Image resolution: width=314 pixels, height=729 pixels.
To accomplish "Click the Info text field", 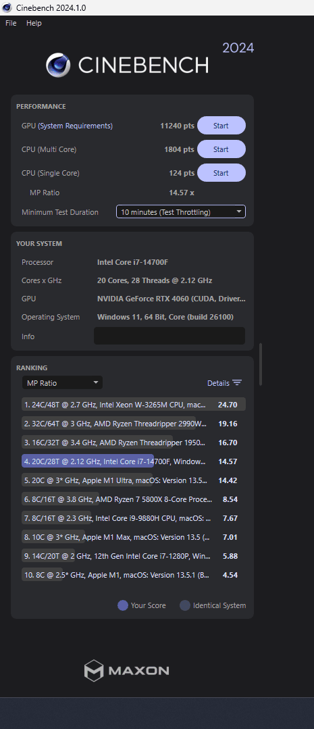I will click(x=169, y=336).
